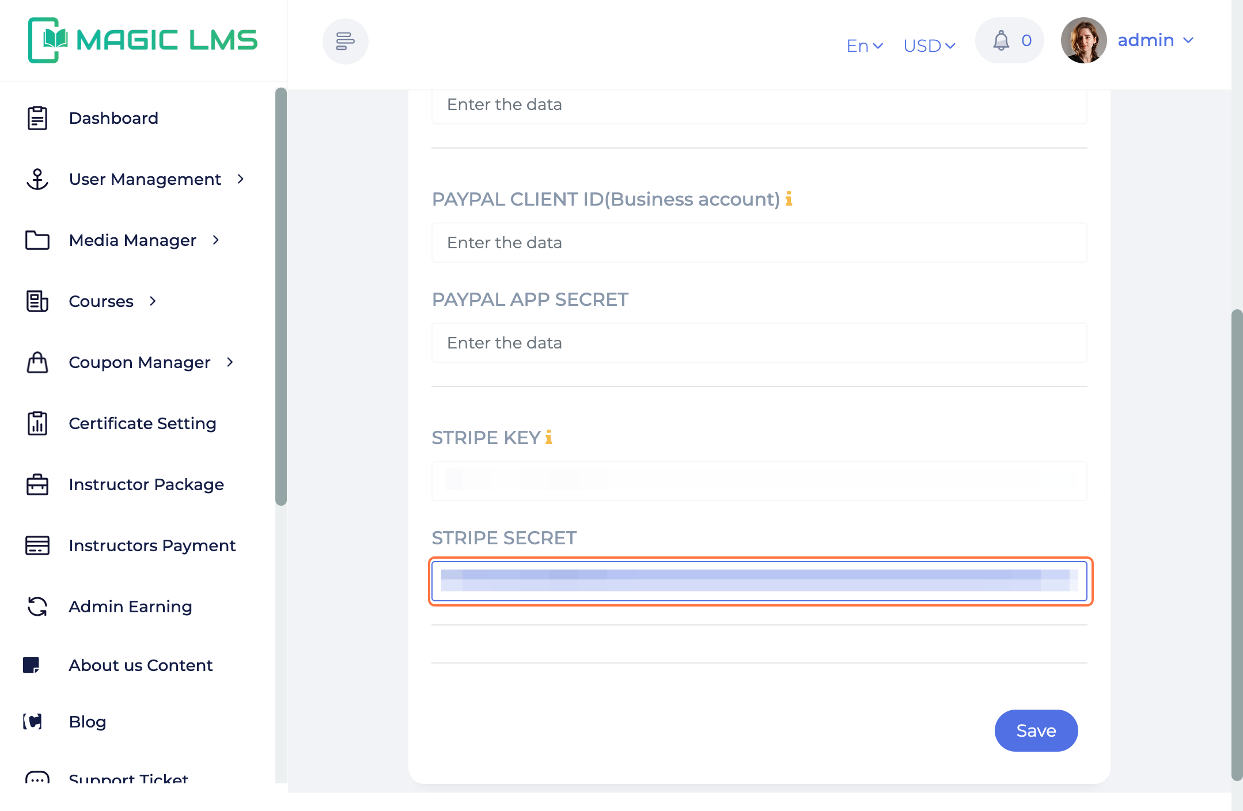Click the PAYPAL APP SECRET label
The image size is (1243, 811).
[x=530, y=299]
